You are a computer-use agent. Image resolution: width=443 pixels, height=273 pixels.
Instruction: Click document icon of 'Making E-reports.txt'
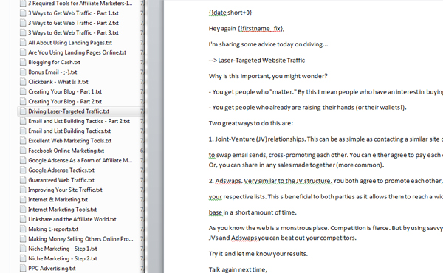(23, 229)
